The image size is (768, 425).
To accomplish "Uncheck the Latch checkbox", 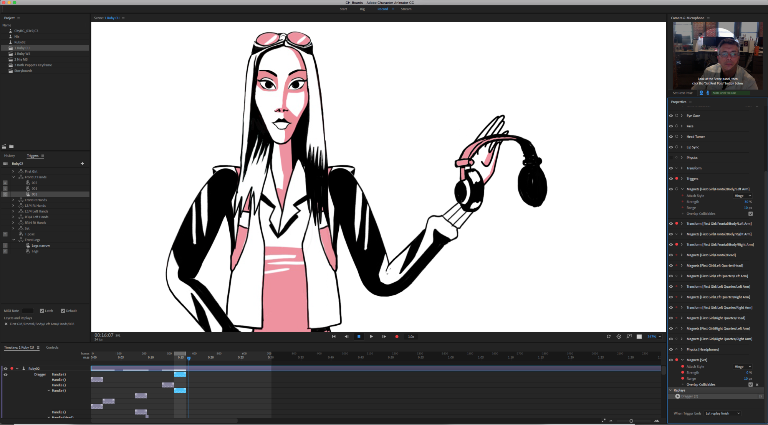I will [x=42, y=311].
